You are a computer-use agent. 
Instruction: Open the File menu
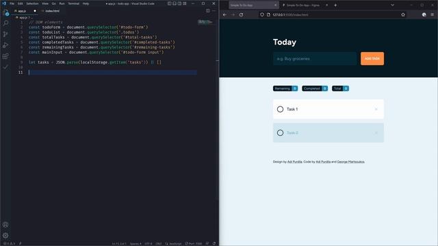coord(12,3)
